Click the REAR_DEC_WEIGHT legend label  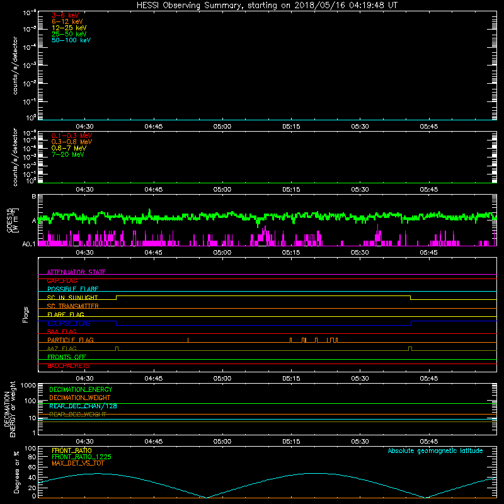pos(77,415)
